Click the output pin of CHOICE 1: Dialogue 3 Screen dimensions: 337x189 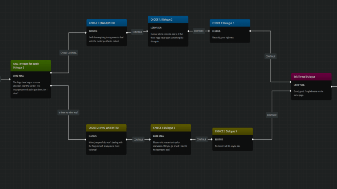coord(250,30)
